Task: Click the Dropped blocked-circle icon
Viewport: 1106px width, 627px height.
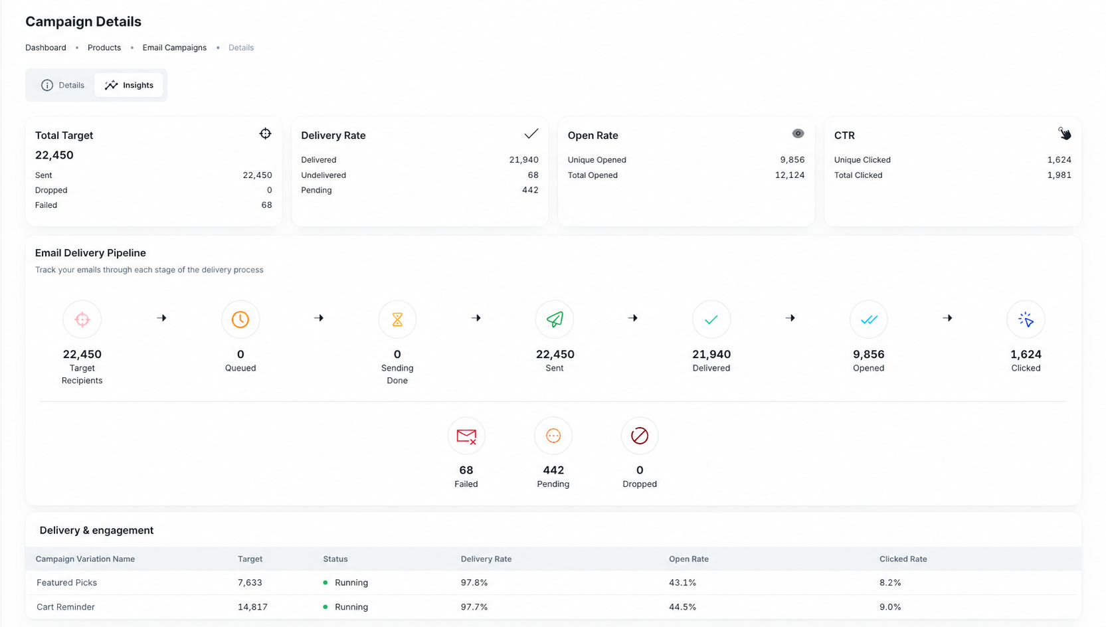Action: (x=640, y=436)
